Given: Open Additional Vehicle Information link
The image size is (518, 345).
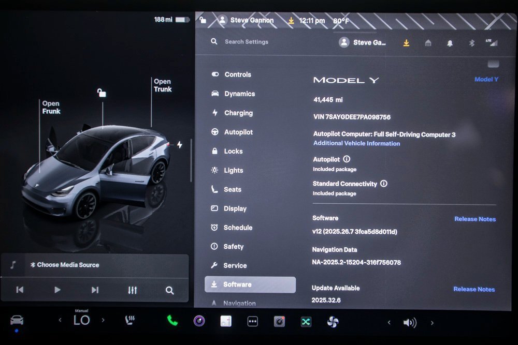Looking at the screenshot, I should [356, 143].
